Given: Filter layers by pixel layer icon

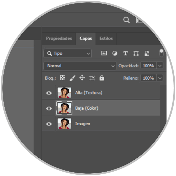Looking at the screenshot, I should coord(104,53).
